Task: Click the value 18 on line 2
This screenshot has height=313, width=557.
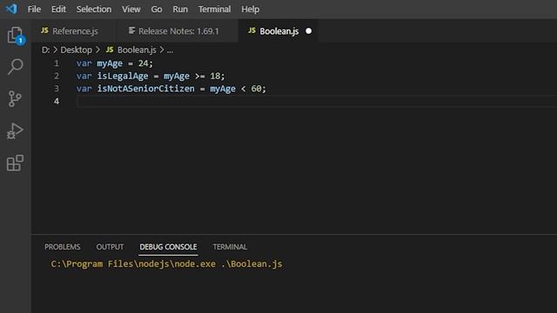Action: (x=215, y=76)
